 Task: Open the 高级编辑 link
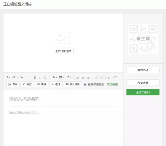[112, 84]
